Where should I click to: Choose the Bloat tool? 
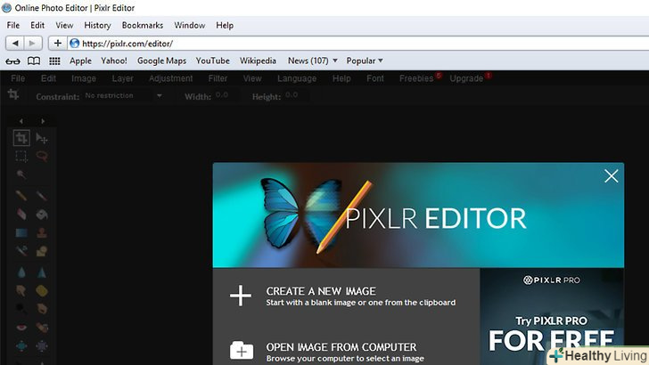21,345
